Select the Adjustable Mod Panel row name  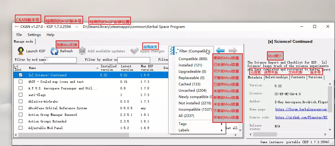[x=45, y=128]
